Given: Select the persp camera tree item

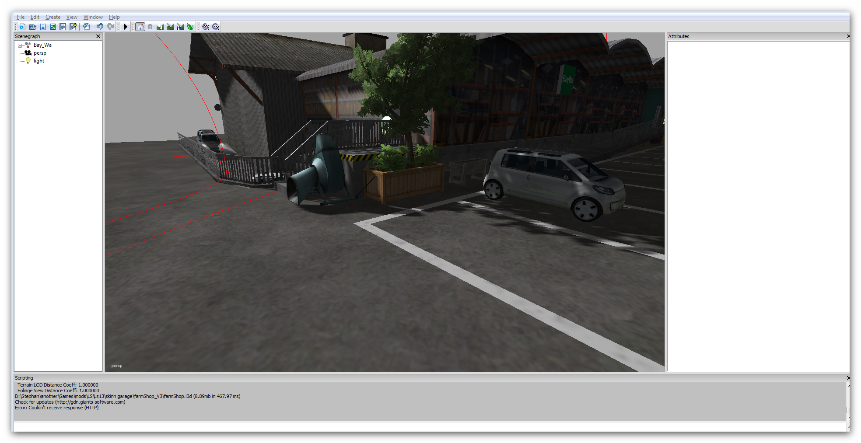Looking at the screenshot, I should [x=40, y=53].
